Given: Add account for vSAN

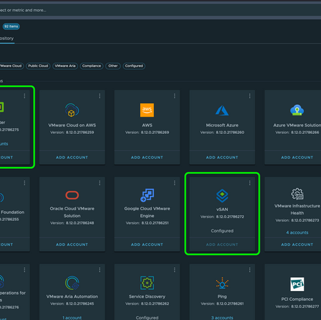Looking at the screenshot, I should coord(222,245).
